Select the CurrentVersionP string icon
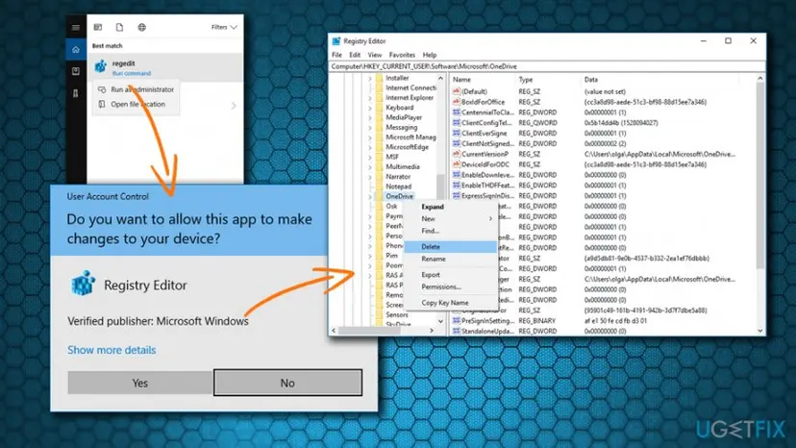 (x=457, y=154)
